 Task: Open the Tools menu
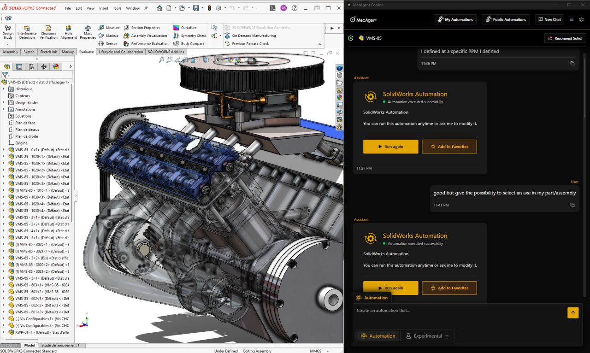click(x=117, y=8)
